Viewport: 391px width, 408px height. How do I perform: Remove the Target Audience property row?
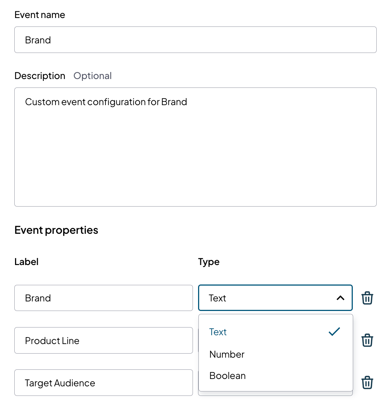click(367, 383)
